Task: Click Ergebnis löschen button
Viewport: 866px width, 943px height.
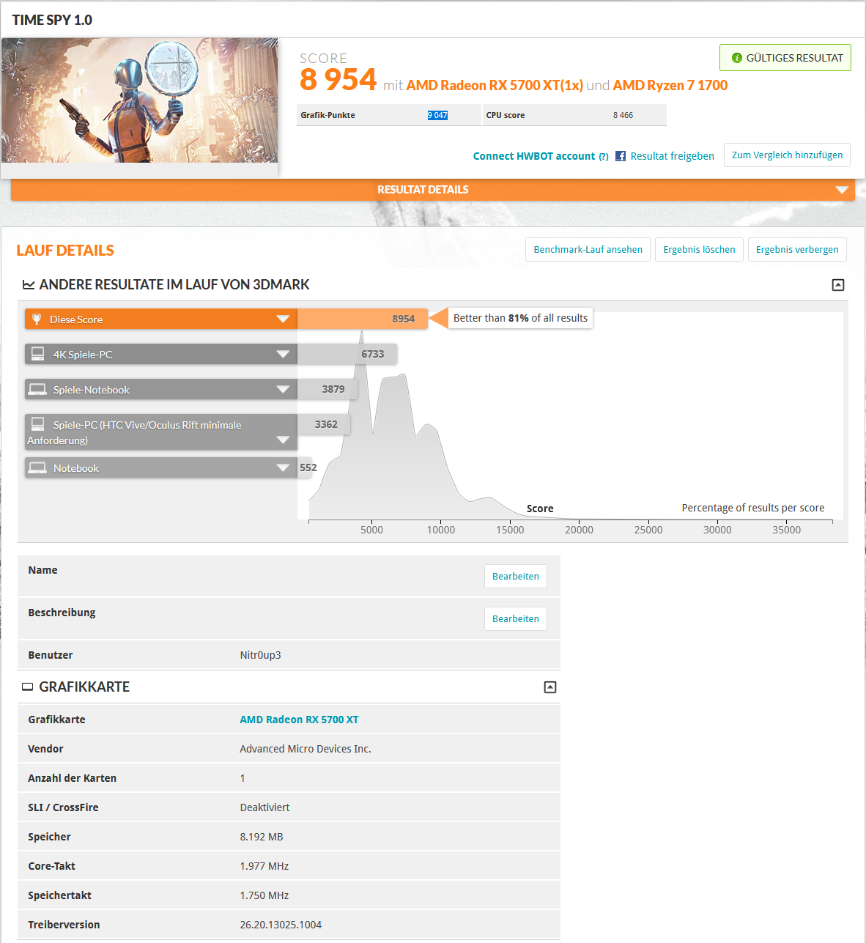Action: 699,250
